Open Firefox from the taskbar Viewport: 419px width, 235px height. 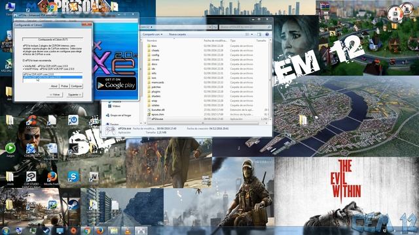100,230
